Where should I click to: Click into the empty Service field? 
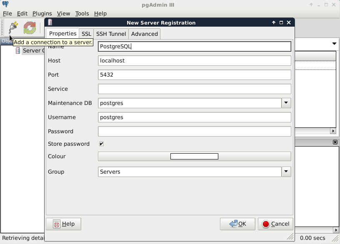click(195, 89)
